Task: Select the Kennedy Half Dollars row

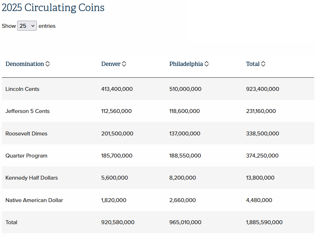Action: (x=158, y=178)
